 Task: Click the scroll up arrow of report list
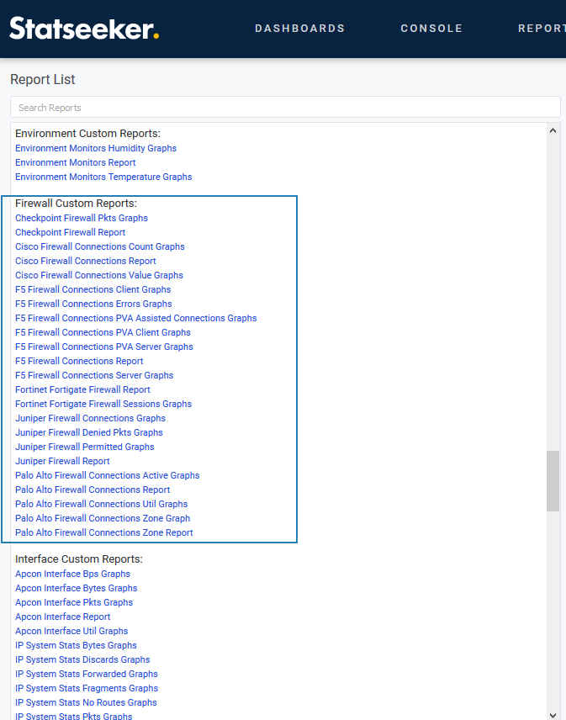tap(553, 130)
